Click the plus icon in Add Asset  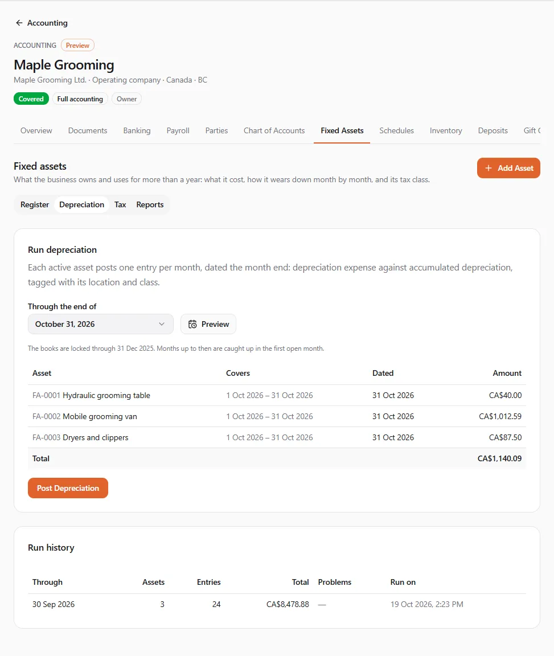pos(489,168)
